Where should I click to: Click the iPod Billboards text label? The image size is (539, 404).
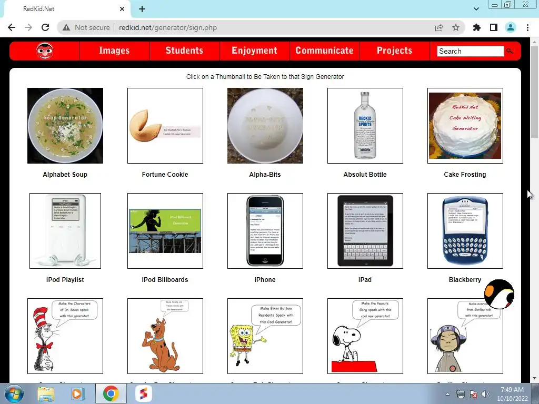click(165, 280)
